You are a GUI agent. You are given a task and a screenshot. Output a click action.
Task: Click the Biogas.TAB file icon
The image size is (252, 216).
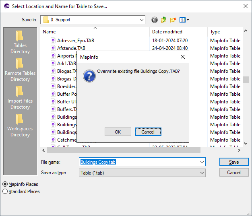[53, 71]
